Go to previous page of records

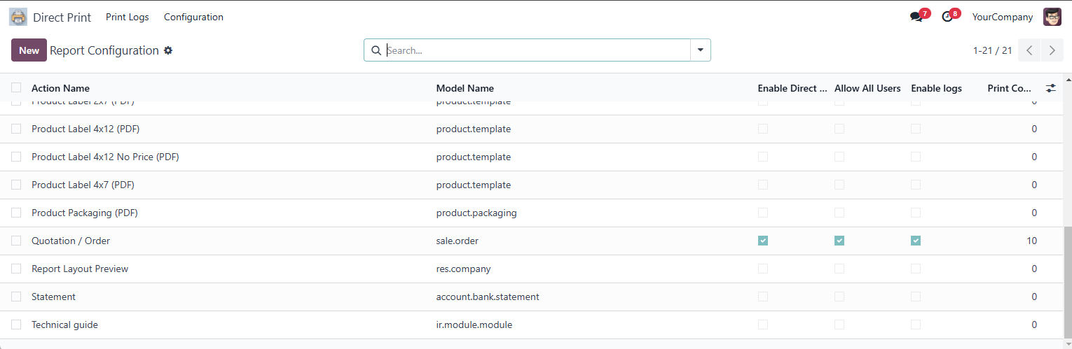click(x=1029, y=50)
